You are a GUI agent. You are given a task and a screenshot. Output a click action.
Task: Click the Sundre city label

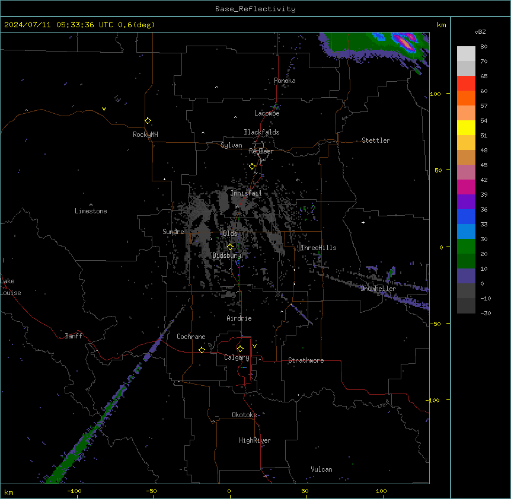pyautogui.click(x=173, y=232)
